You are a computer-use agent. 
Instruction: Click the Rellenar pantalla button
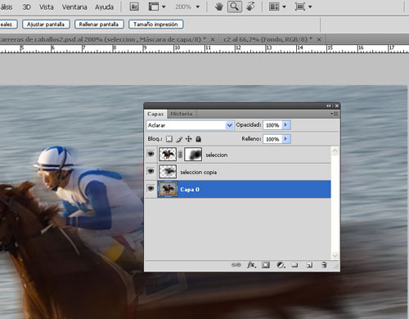pyautogui.click(x=99, y=25)
